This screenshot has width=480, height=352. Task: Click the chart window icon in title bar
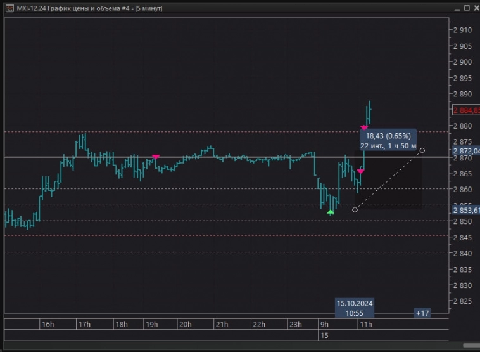(8, 8)
